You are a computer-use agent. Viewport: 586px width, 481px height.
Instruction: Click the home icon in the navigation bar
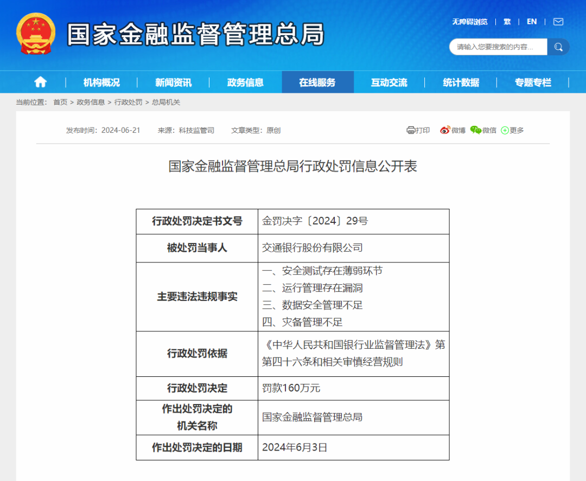pos(40,81)
